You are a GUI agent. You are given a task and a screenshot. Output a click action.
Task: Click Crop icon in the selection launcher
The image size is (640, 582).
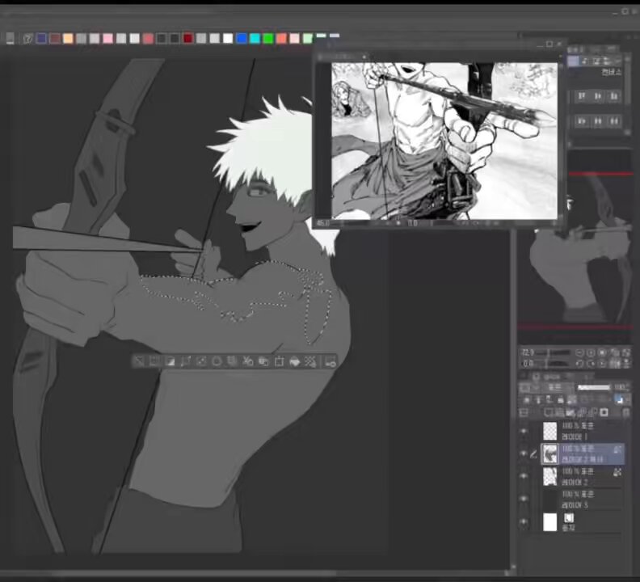(x=154, y=361)
